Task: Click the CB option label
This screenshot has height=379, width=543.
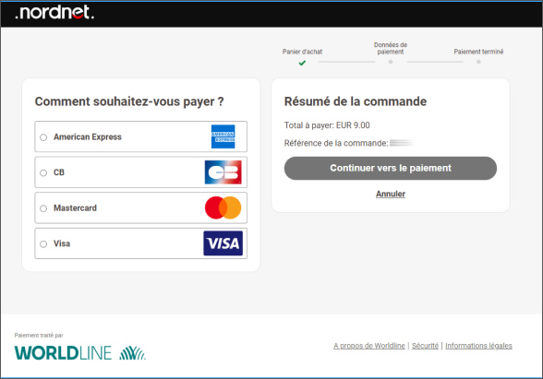Action: 59,172
